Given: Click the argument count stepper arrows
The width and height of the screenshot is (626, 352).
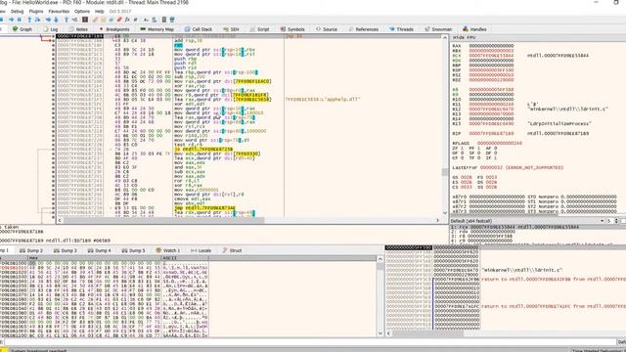Looking at the screenshot, I should [x=617, y=221].
